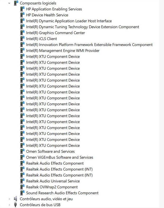Screen dimensions: 164x208
Task: Select Intel(R) Dynamic Tuning Technology Device Extension Component
Action: tap(83, 27)
